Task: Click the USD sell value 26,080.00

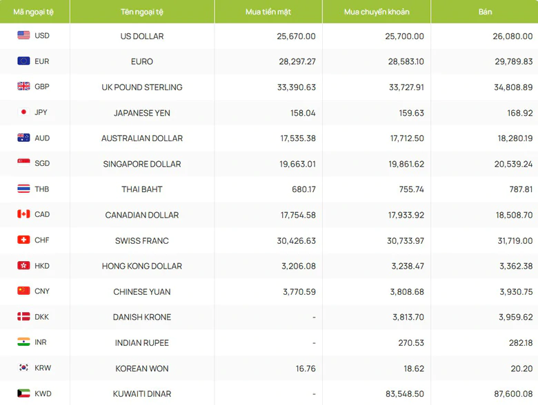Action: pos(512,37)
